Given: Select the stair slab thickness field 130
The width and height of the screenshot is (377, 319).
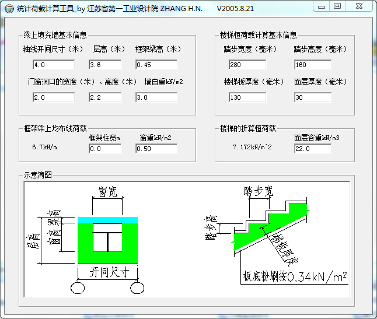Looking at the screenshot, I should click(x=247, y=97).
